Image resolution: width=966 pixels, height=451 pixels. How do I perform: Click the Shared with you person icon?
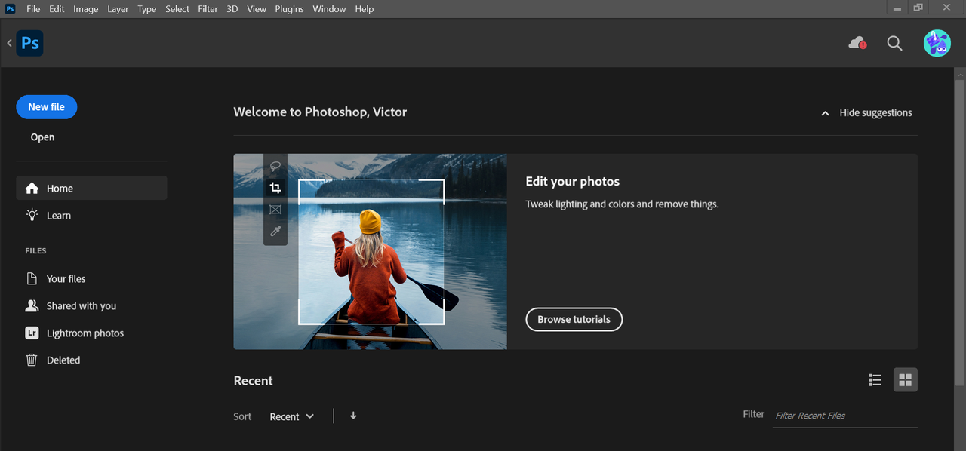(x=32, y=305)
